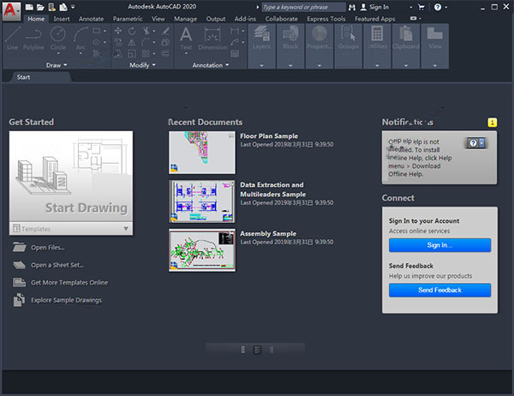Select the Polyline drawing tool
Viewport: 514px width, 396px height.
[35, 38]
